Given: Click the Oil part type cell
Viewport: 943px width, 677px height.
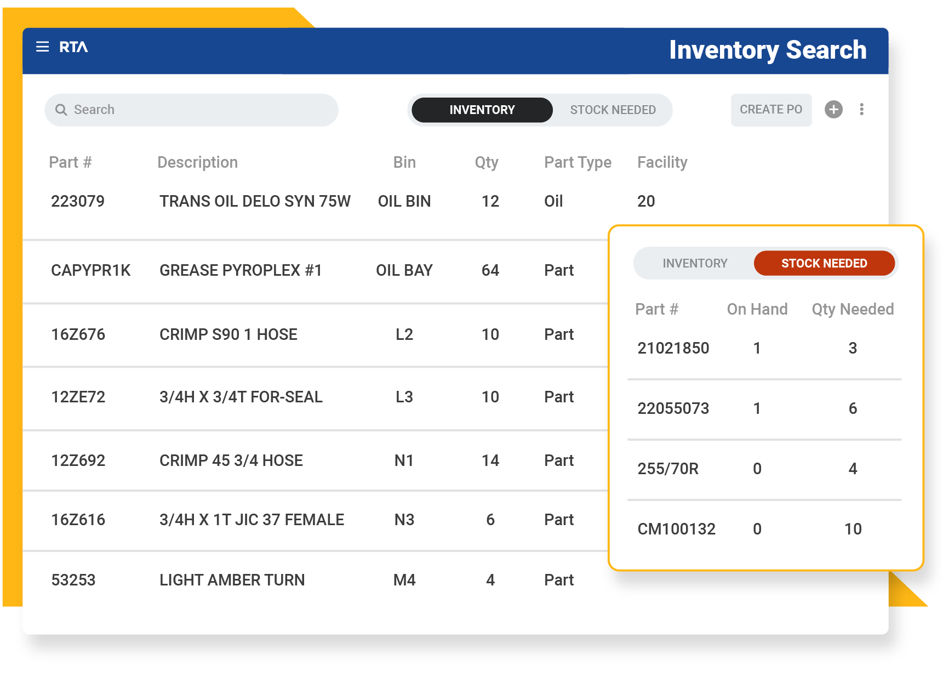Looking at the screenshot, I should coord(553,201).
